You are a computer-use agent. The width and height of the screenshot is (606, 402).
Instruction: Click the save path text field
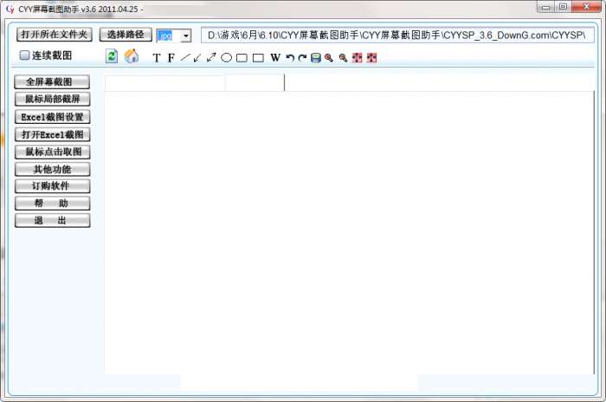coord(397,36)
